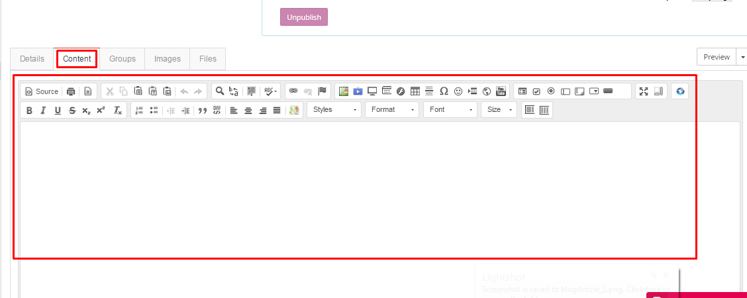Click the Increase Indent icon
Image resolution: width=747 pixels, height=298 pixels.
pyautogui.click(x=185, y=111)
